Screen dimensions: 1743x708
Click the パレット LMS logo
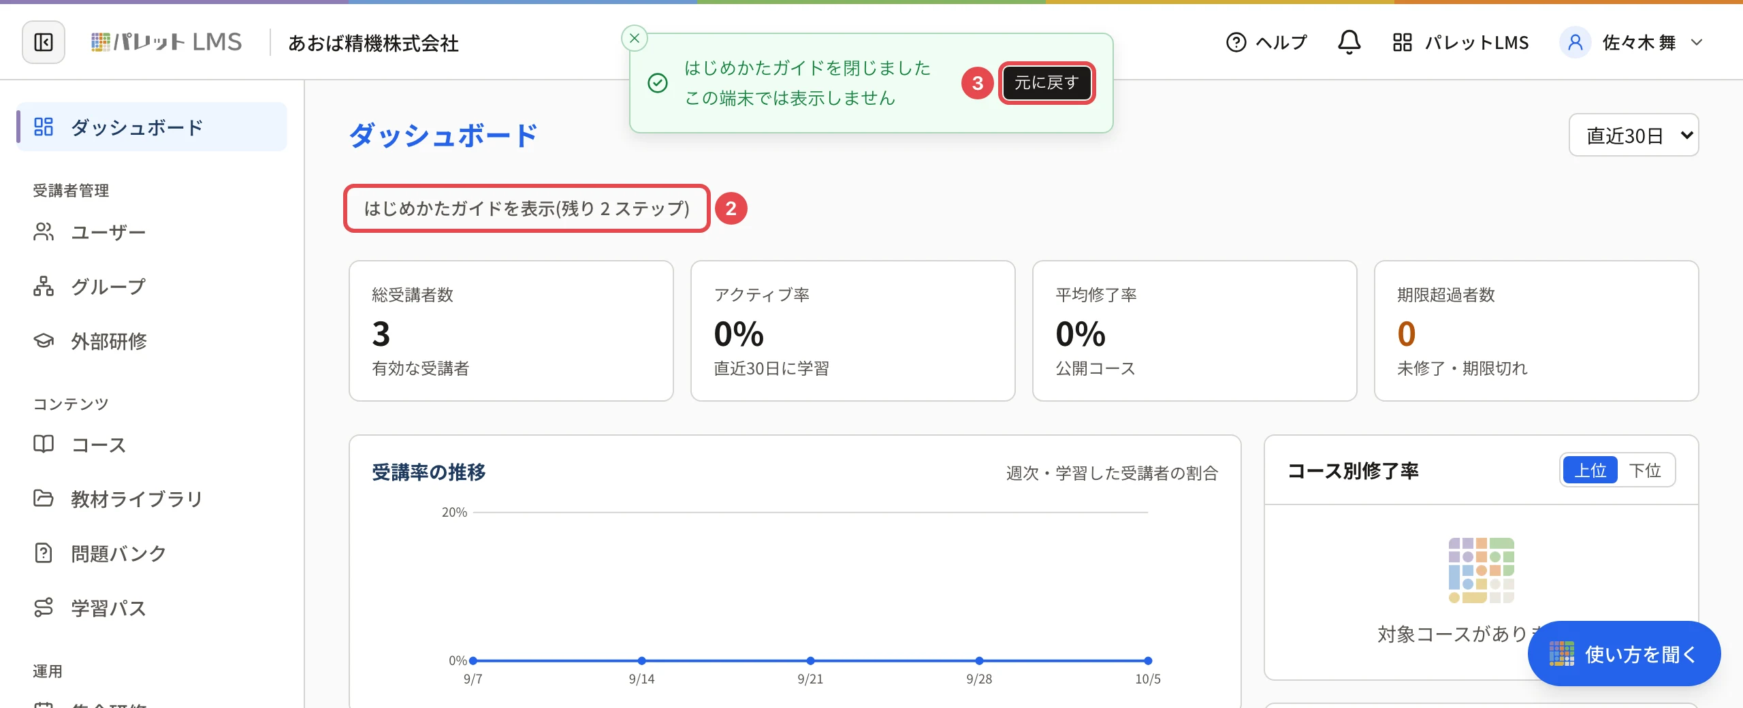click(x=166, y=42)
